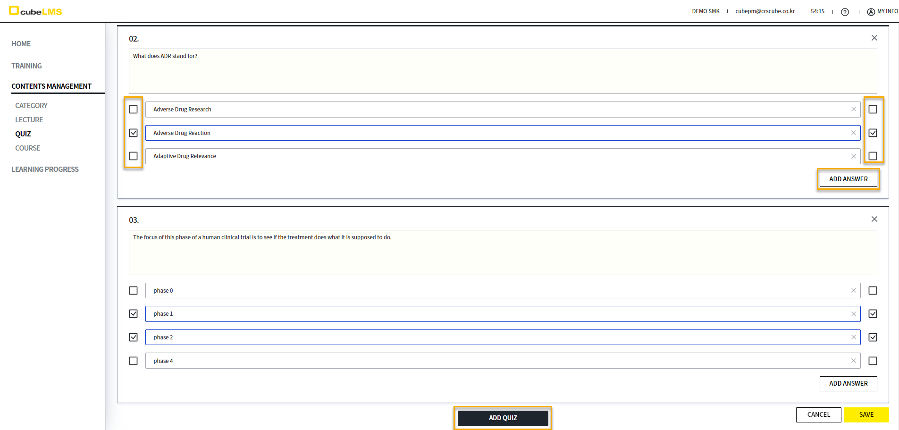Select LECTURE in the sidebar
899x430 pixels.
tap(29, 120)
